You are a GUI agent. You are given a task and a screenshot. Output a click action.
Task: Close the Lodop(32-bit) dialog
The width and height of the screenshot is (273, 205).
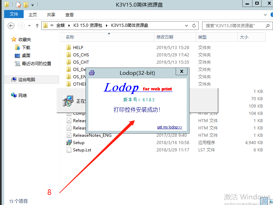[182, 71]
